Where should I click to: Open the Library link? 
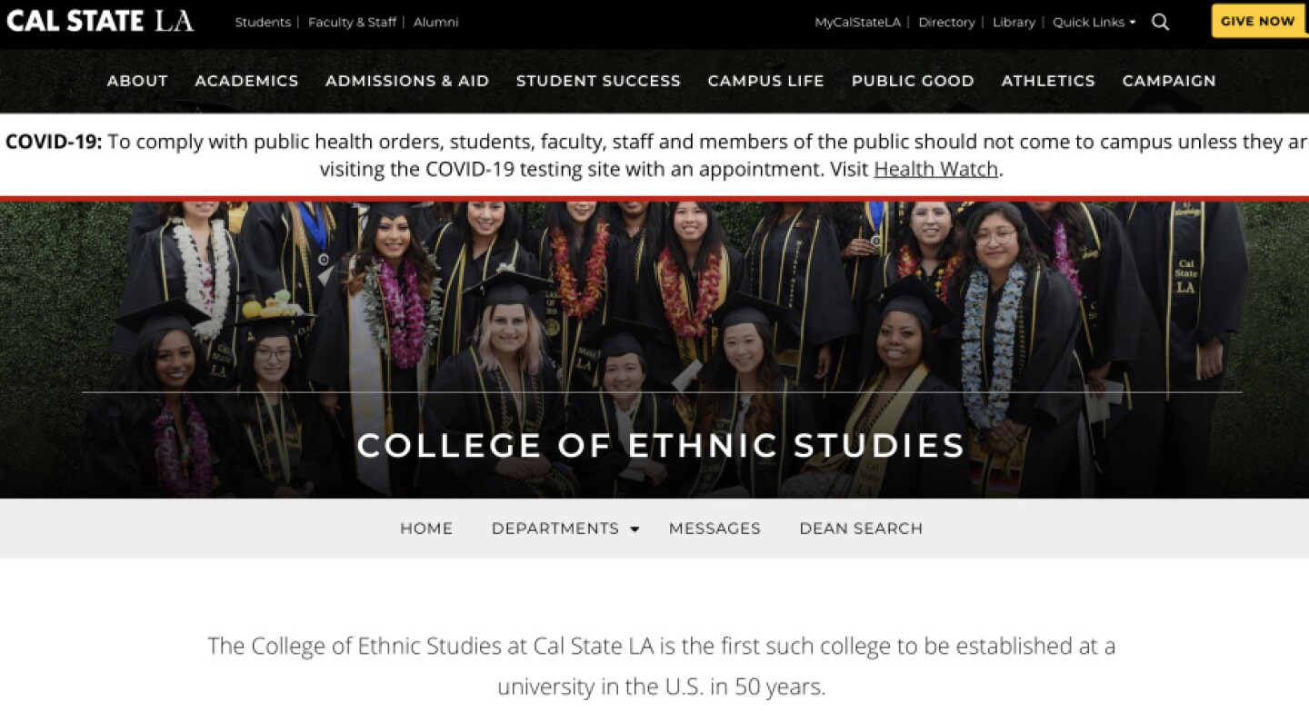click(1014, 22)
